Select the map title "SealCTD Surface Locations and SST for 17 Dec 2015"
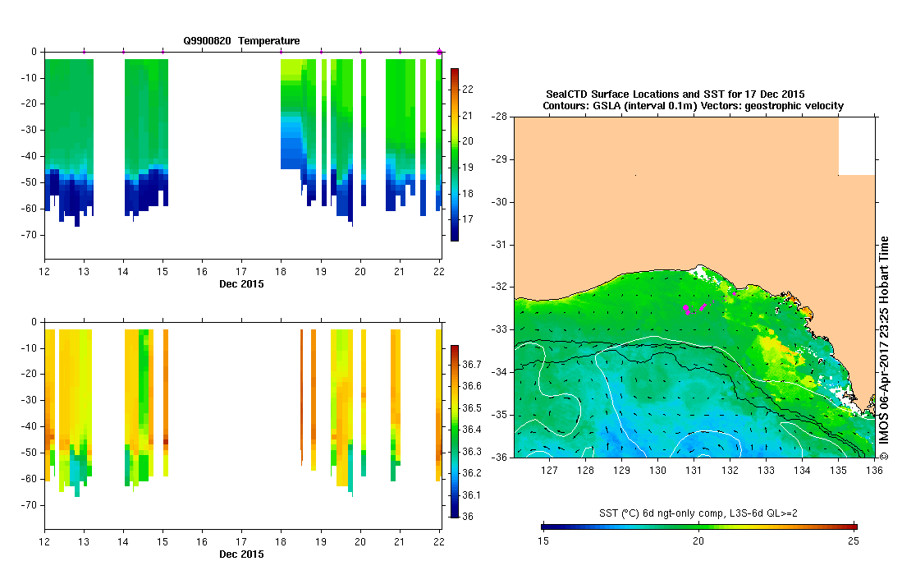The image size is (902, 575). point(675,94)
